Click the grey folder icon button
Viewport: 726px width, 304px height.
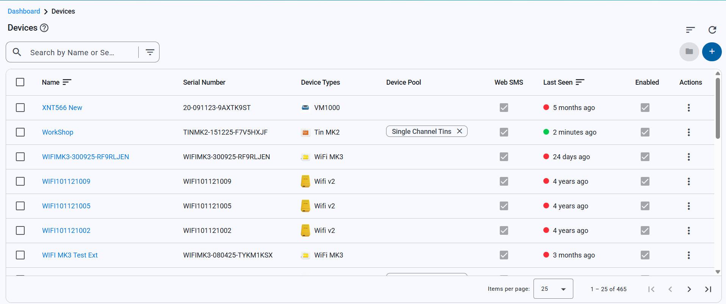689,52
